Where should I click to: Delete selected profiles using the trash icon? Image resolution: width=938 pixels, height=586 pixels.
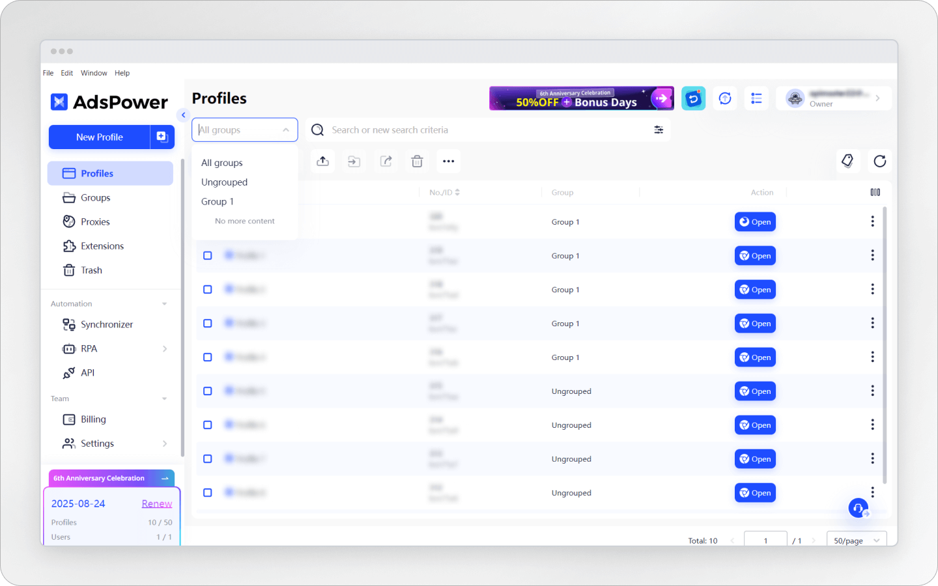pyautogui.click(x=417, y=161)
